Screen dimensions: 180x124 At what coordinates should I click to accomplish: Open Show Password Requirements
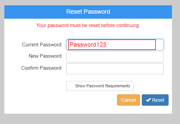[100, 86]
